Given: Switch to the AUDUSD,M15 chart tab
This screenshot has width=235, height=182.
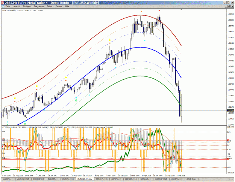Looking at the screenshot, I should 23,179.
